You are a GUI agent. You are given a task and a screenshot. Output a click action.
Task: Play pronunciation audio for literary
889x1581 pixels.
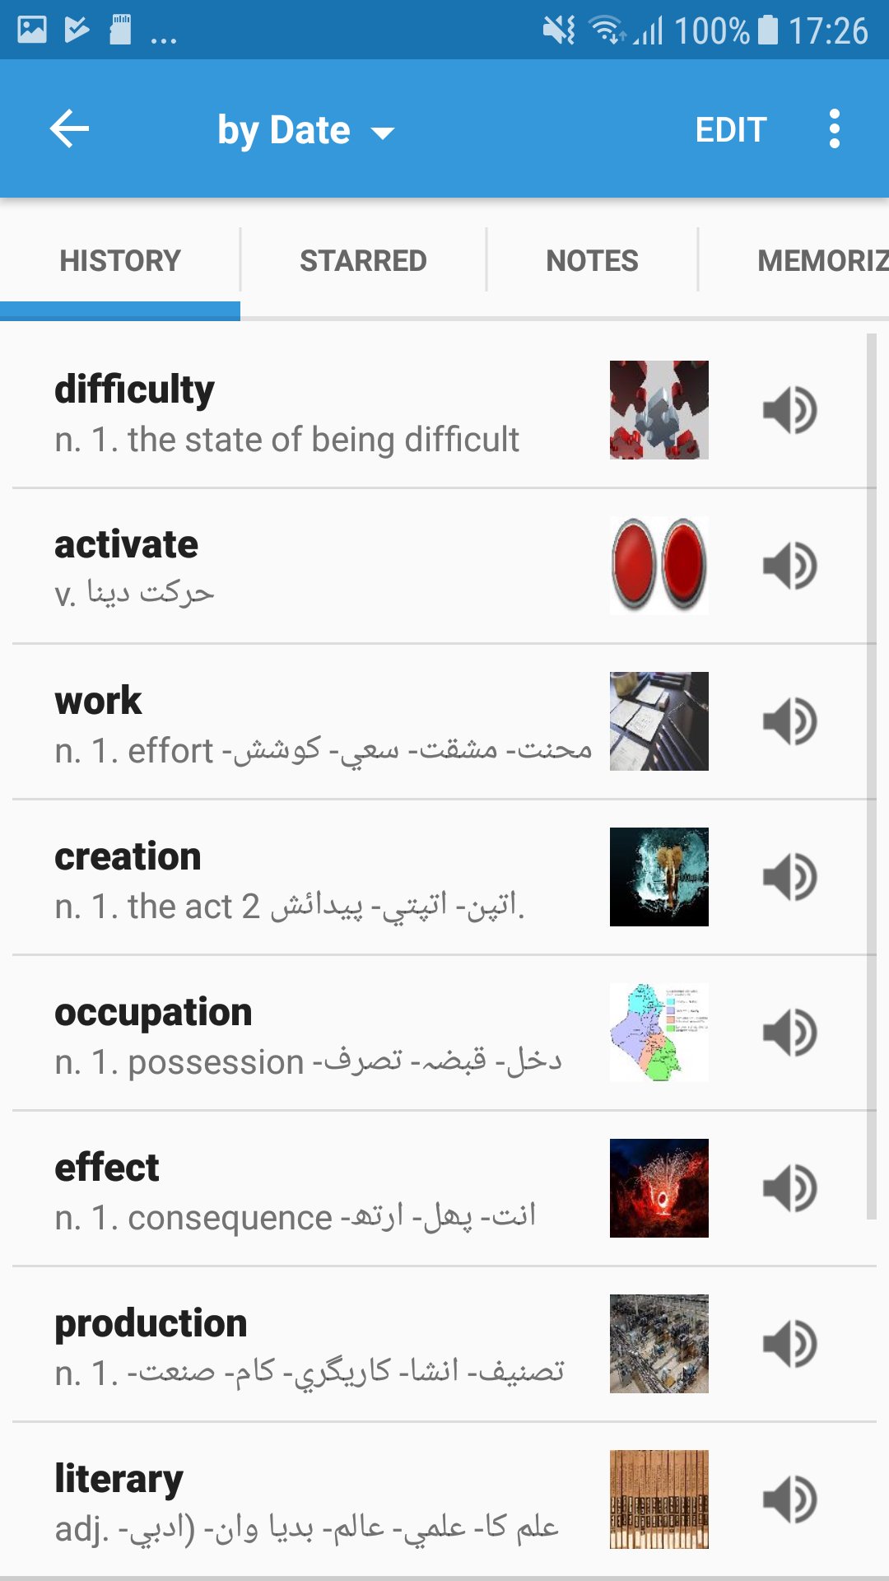click(789, 1499)
